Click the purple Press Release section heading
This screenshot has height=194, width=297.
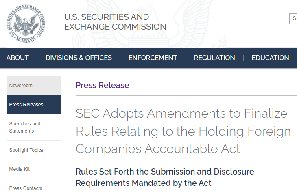(102, 85)
